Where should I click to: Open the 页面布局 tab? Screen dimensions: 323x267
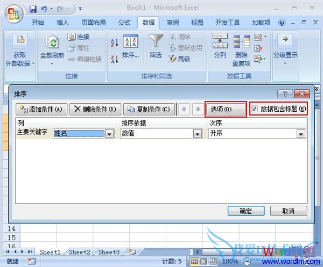tap(94, 23)
